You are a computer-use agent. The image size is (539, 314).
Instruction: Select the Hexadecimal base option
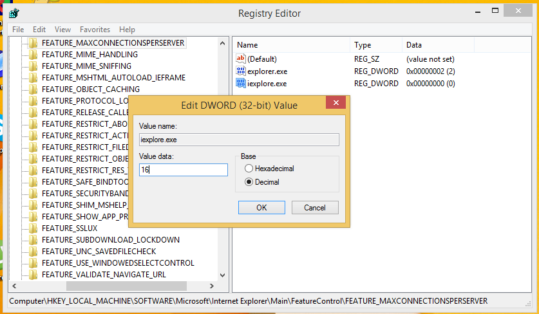pos(249,169)
